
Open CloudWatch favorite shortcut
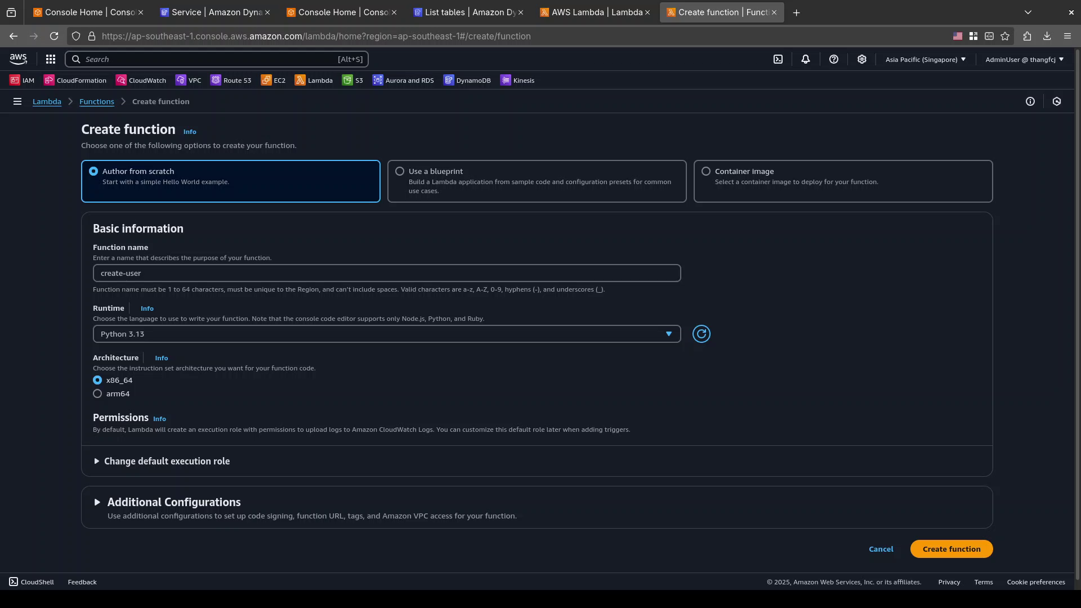tap(141, 81)
